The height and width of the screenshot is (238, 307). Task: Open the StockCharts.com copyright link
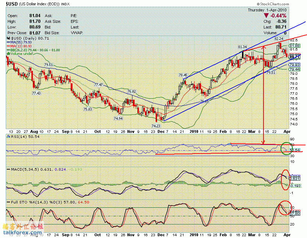(273, 4)
